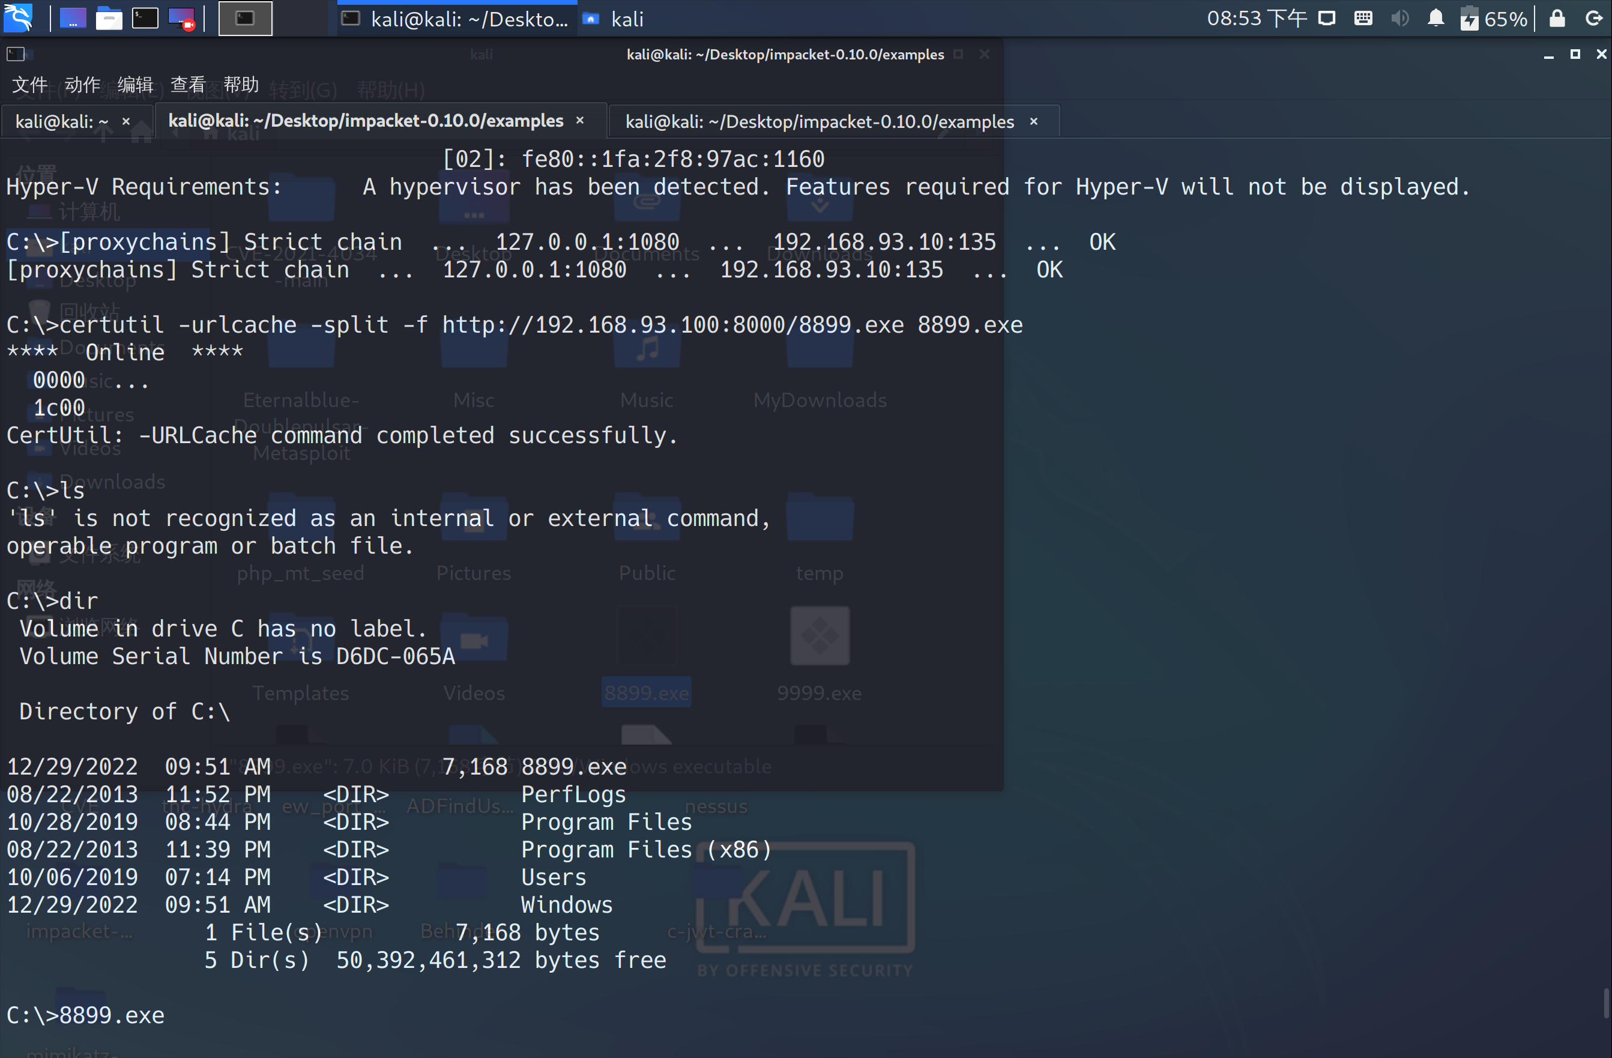
Task: Open the notifications bell icon
Action: pyautogui.click(x=1435, y=18)
